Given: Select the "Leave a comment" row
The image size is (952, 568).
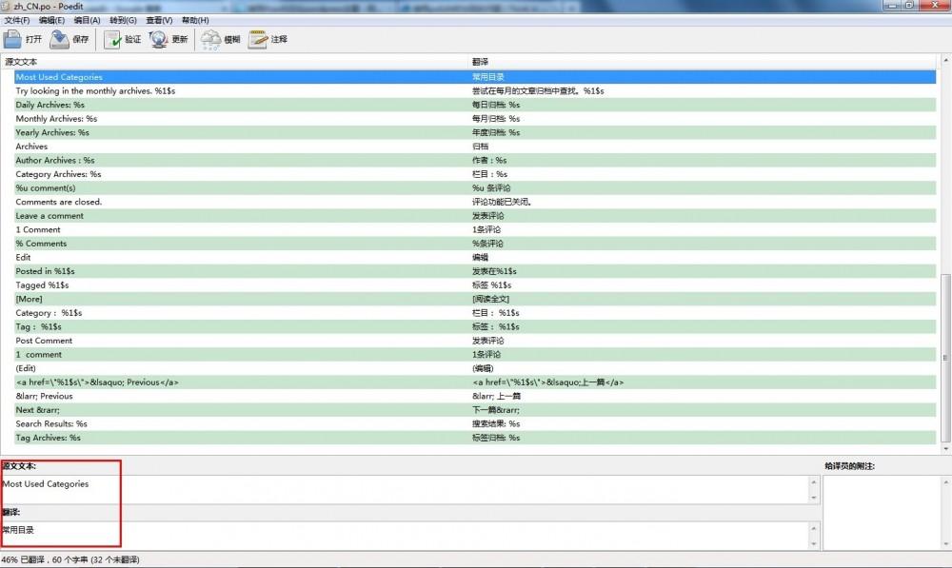Looking at the screenshot, I should [x=50, y=216].
